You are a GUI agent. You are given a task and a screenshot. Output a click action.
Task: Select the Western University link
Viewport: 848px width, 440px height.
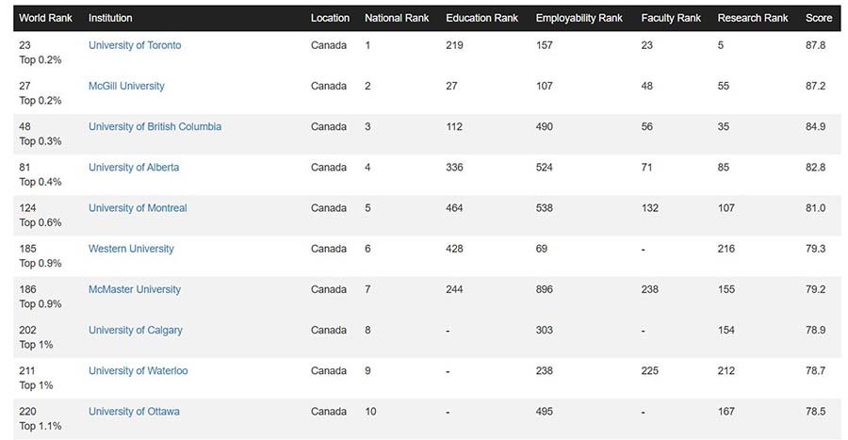(131, 249)
